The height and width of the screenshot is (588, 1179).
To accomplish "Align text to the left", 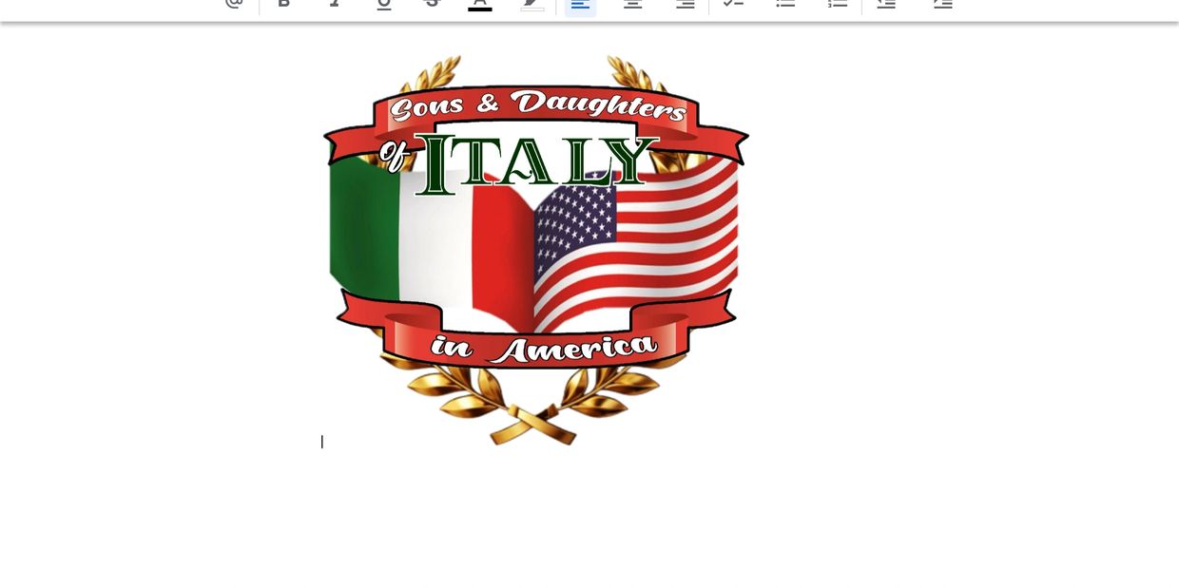I will point(580,4).
